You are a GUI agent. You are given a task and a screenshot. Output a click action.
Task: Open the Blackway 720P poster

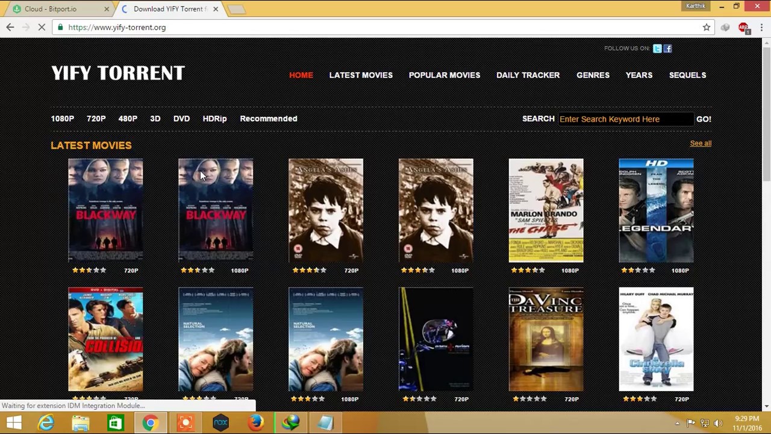105,210
